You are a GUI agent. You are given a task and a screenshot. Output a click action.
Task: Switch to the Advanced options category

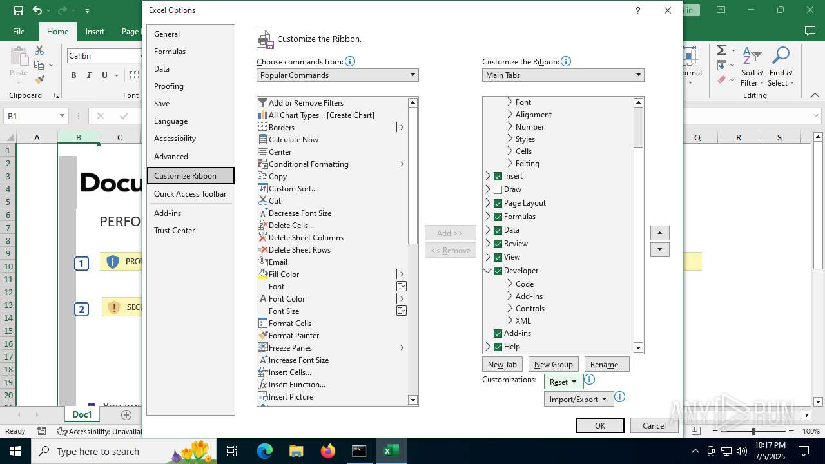(191, 156)
